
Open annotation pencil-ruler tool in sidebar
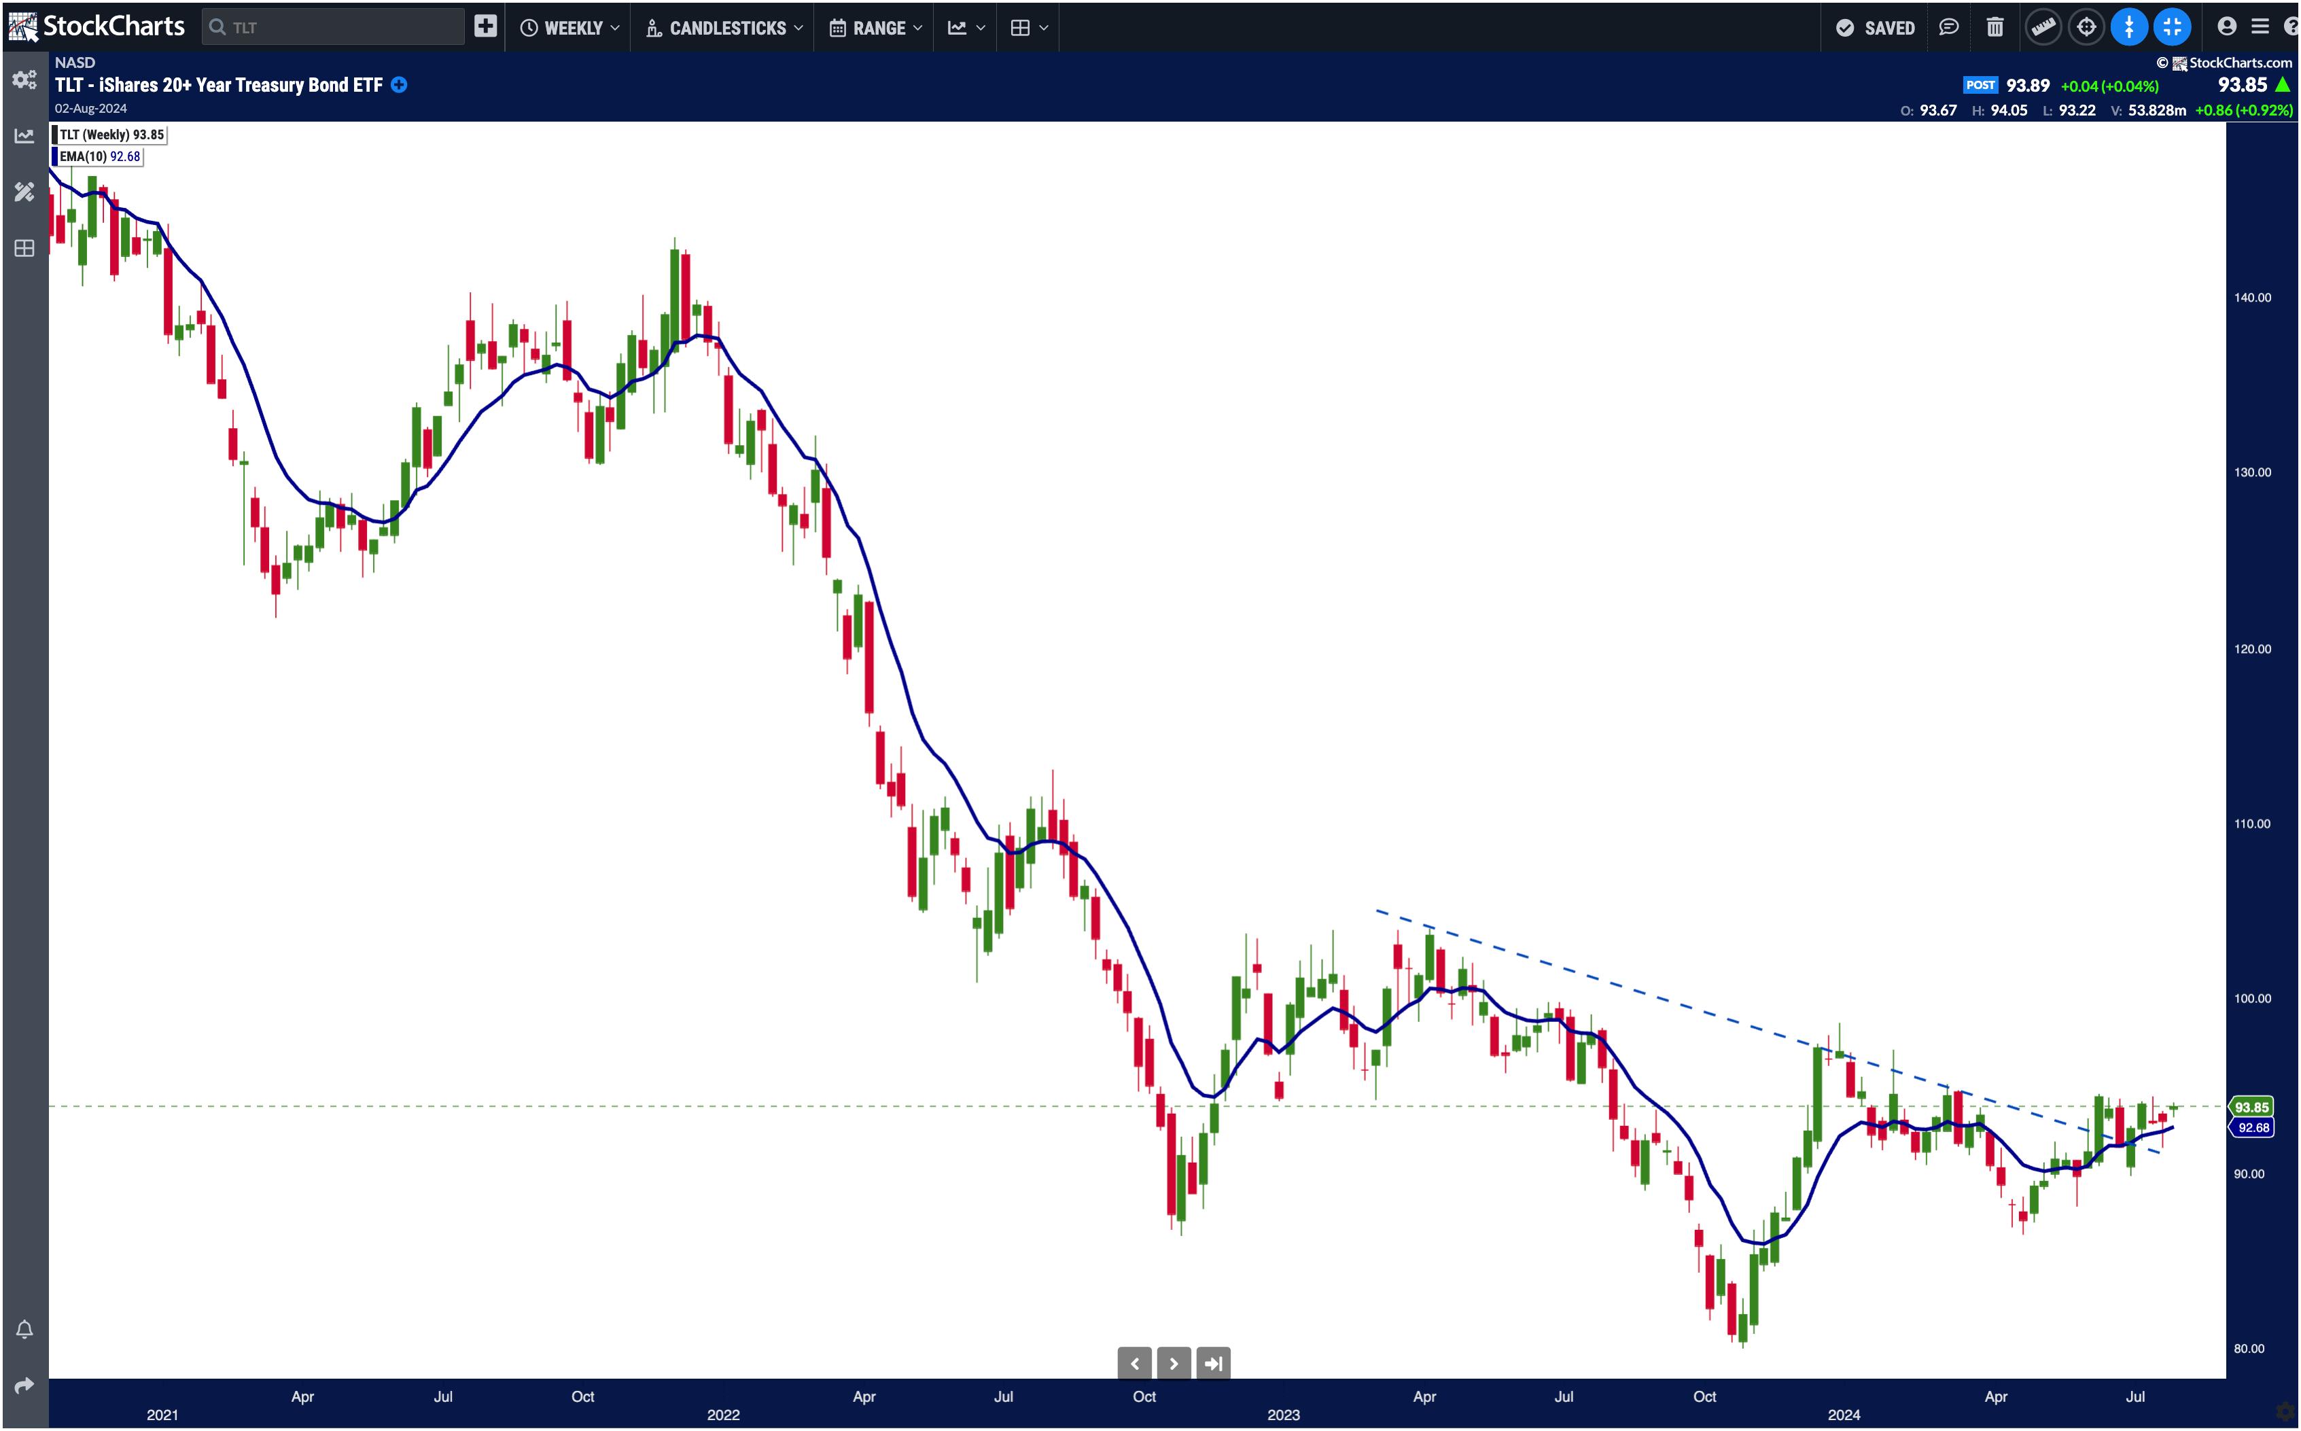tap(24, 192)
